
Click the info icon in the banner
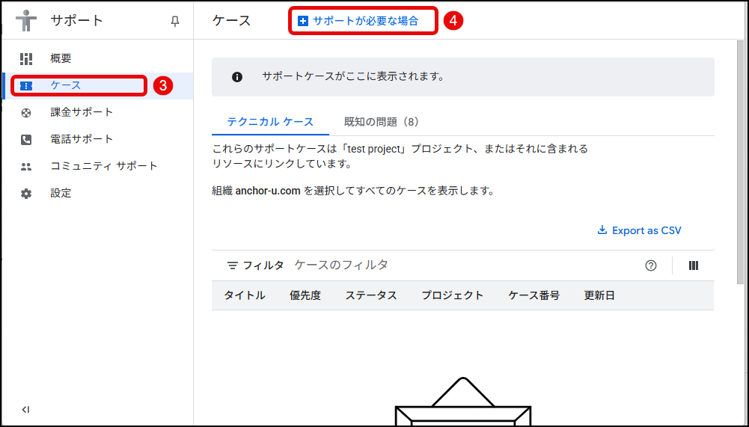(x=237, y=76)
